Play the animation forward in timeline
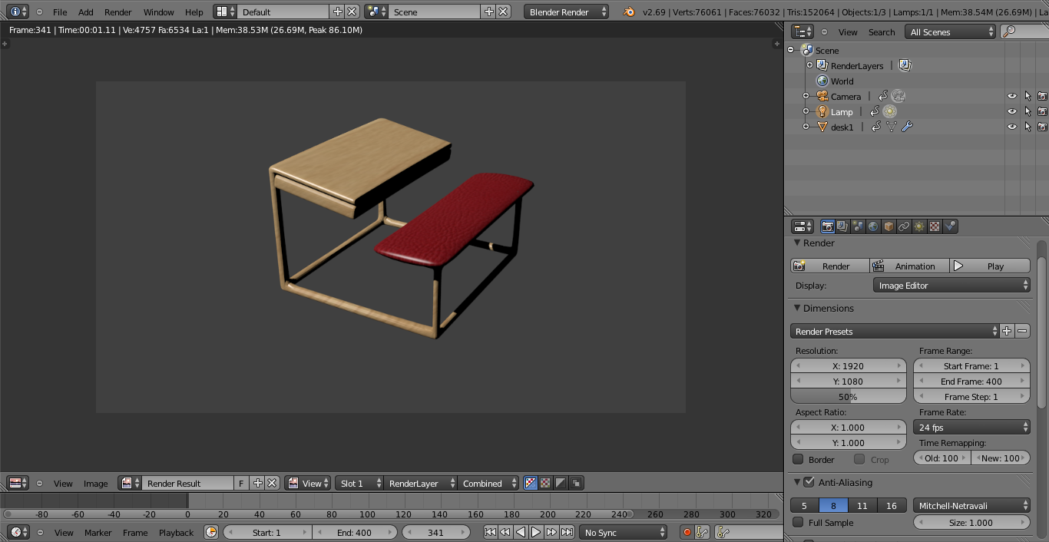The image size is (1049, 542). (536, 532)
